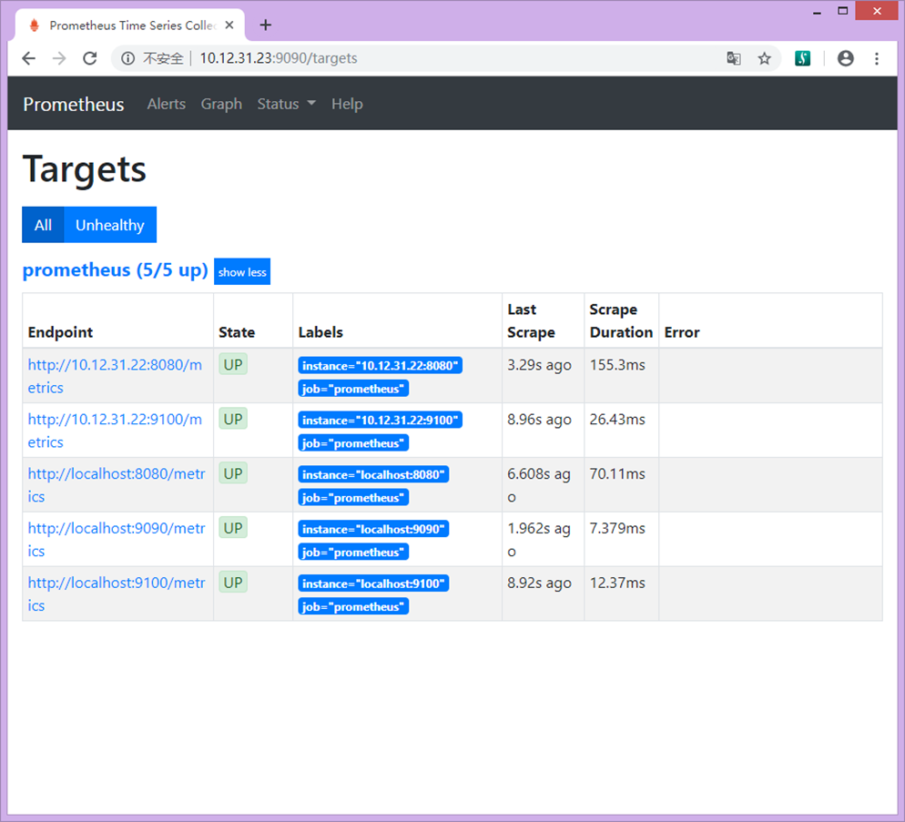
Task: Click the address bar URL
Action: click(279, 58)
